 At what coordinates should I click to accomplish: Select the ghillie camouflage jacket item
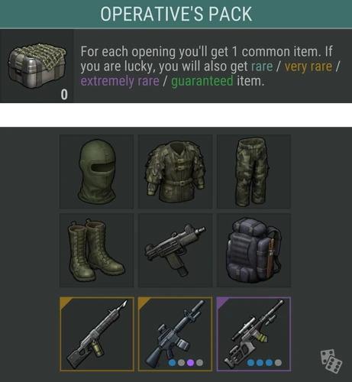(x=175, y=172)
